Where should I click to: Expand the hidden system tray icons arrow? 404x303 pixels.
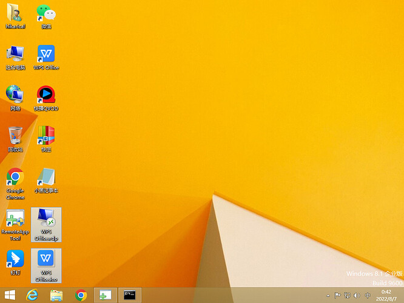click(328, 296)
